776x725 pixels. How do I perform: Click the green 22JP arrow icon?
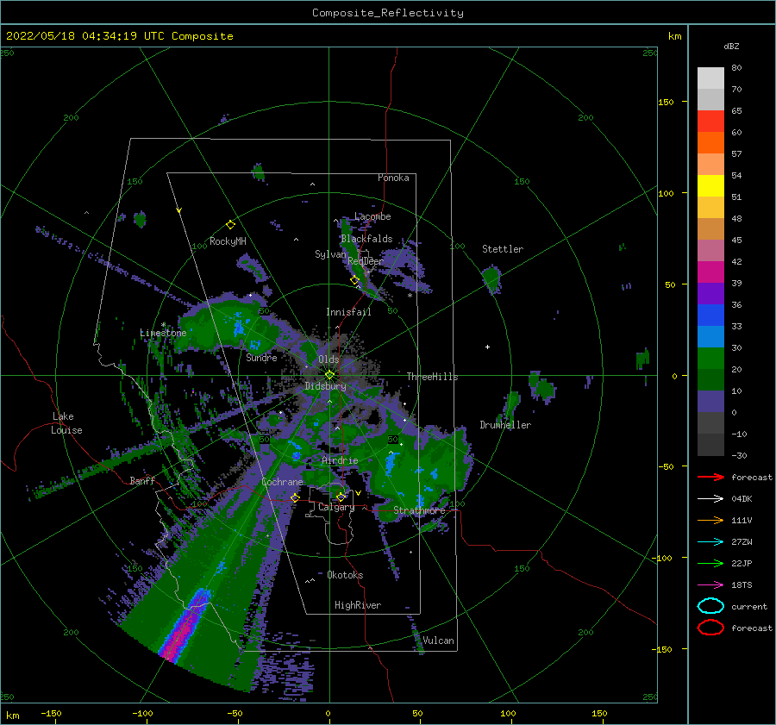[710, 563]
